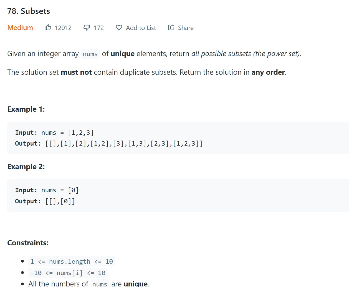Click the nums.length constraint code
The width and height of the screenshot is (349, 287).
tap(72, 262)
